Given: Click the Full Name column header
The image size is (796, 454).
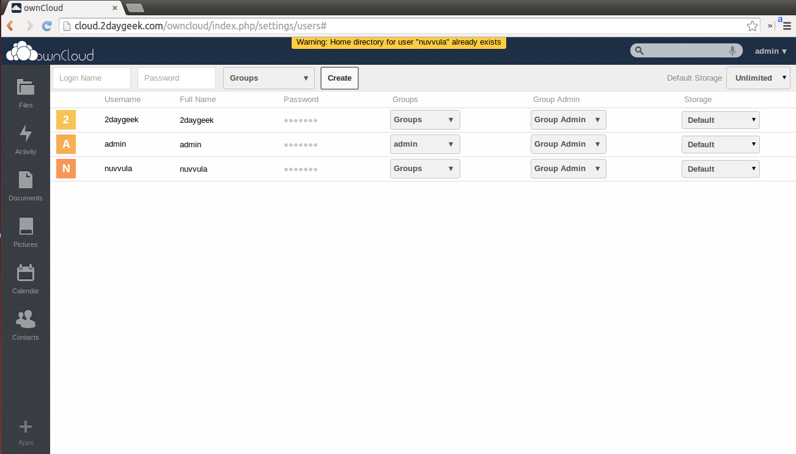Looking at the screenshot, I should point(197,100).
